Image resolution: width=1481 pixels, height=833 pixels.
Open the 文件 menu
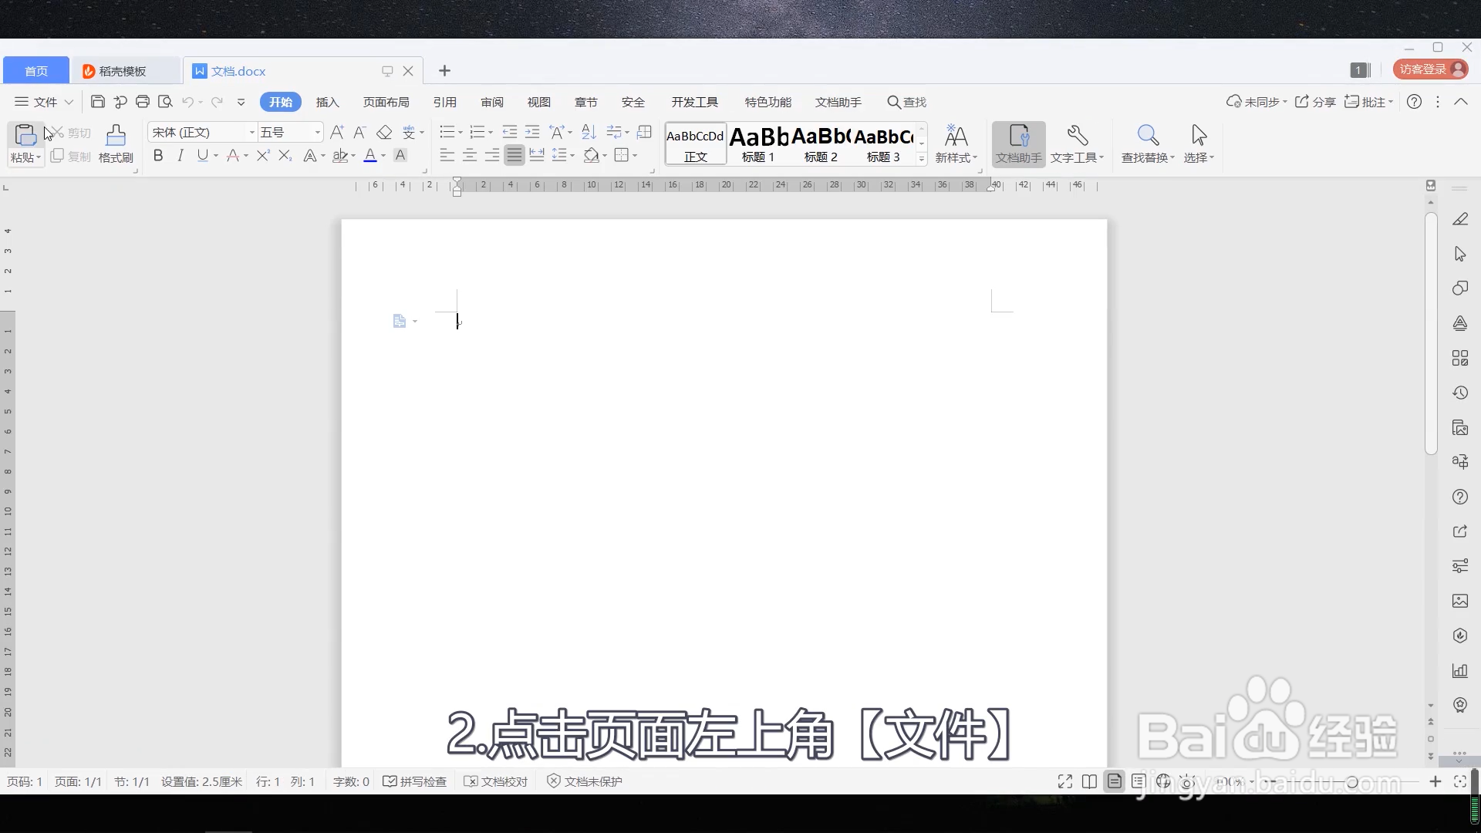[x=44, y=102]
